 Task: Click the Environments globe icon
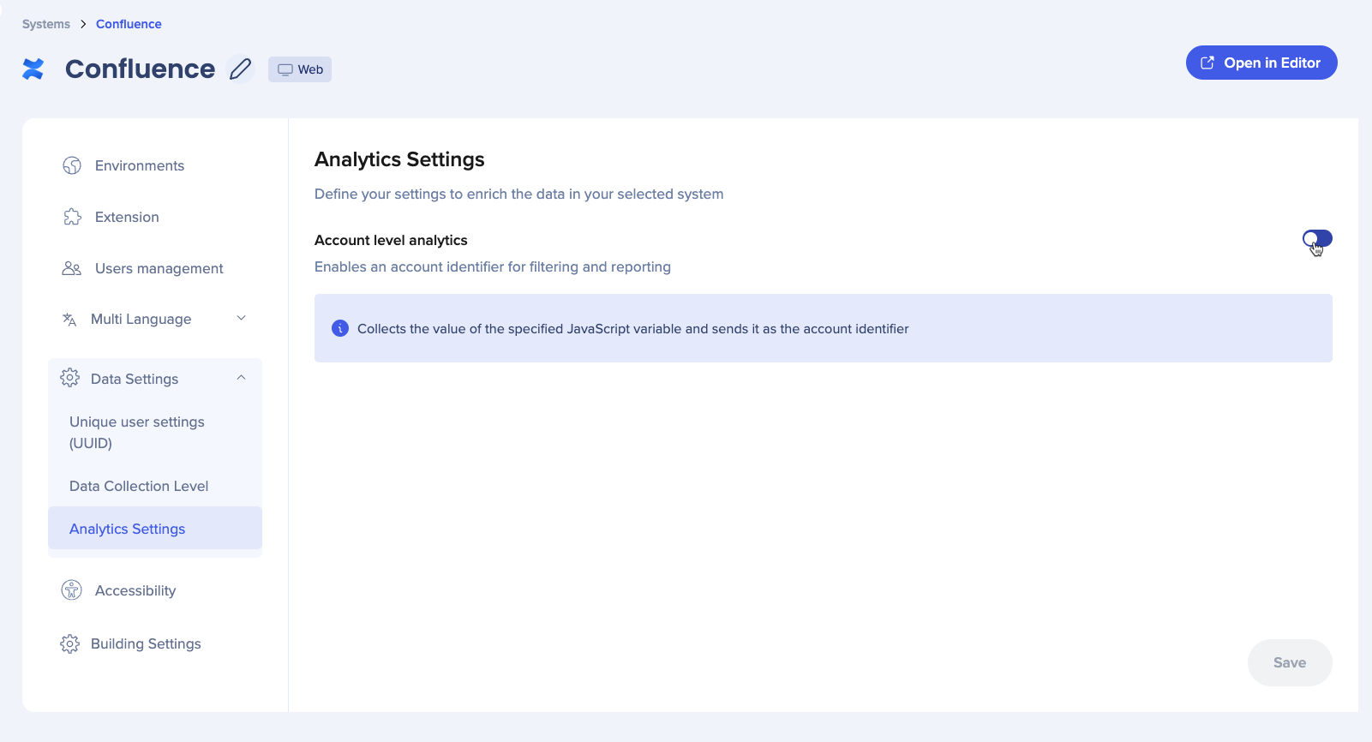pyautogui.click(x=72, y=165)
